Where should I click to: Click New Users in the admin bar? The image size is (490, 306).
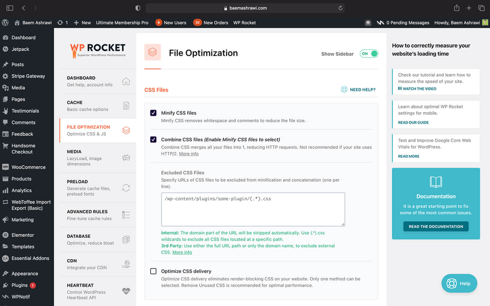171,22
